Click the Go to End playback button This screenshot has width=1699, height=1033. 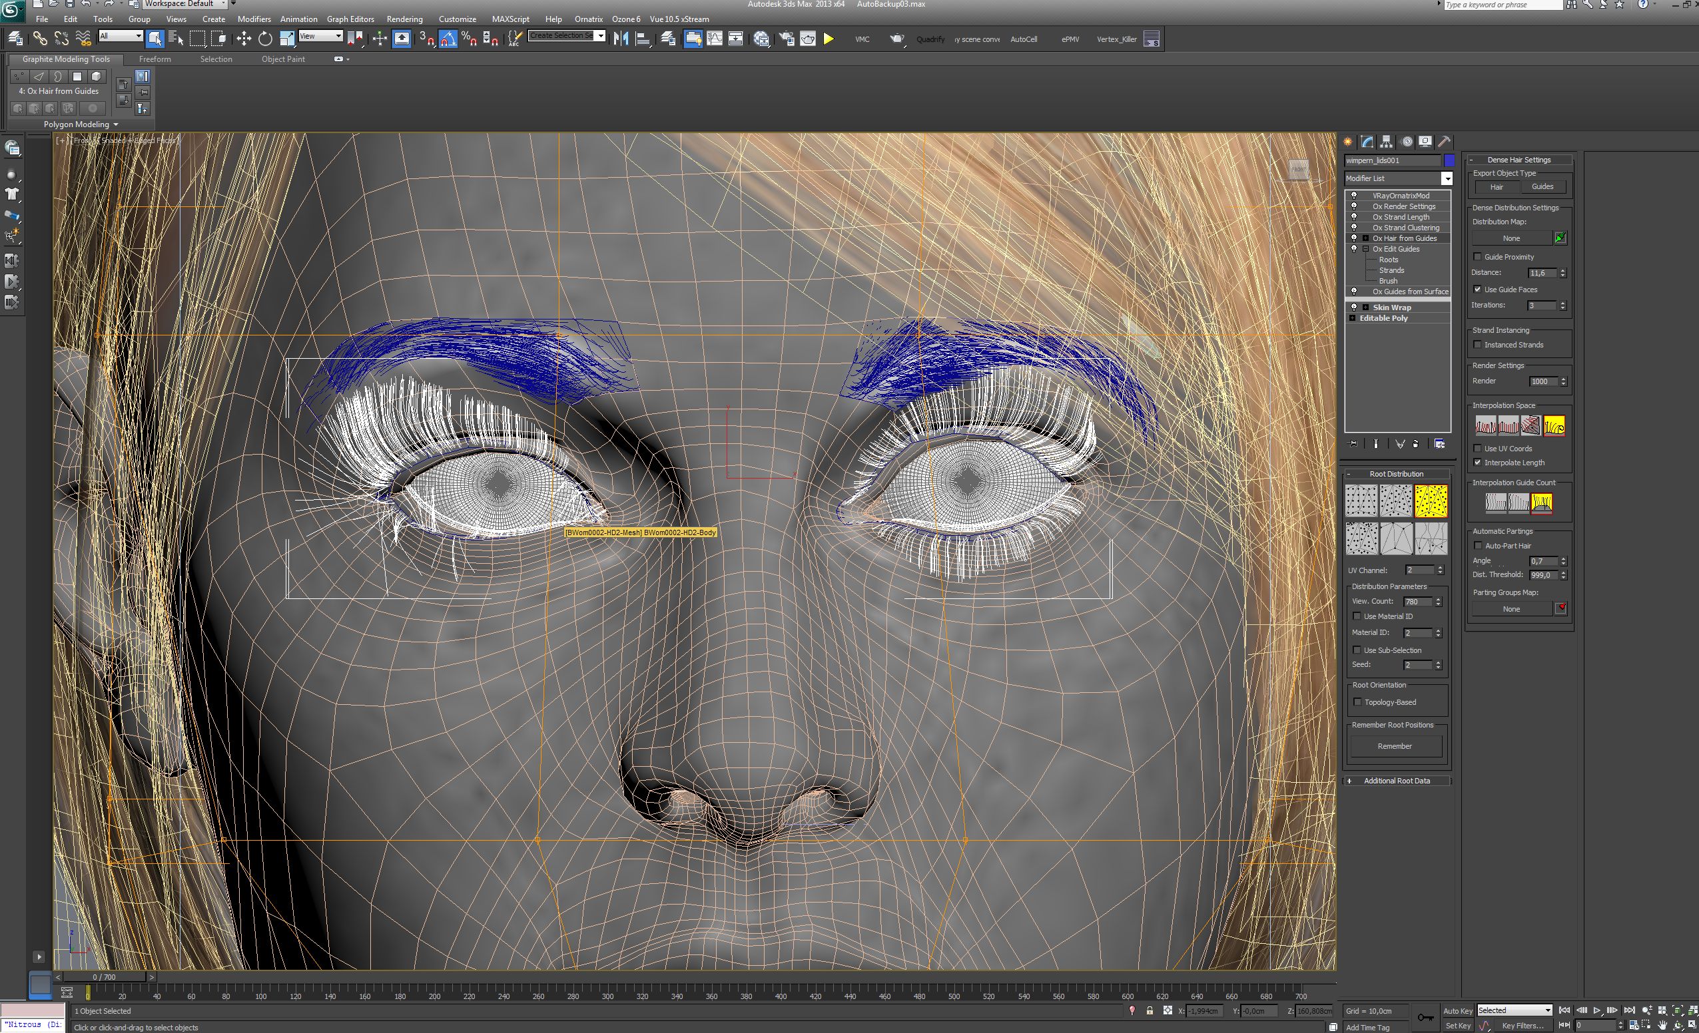(x=1628, y=1010)
